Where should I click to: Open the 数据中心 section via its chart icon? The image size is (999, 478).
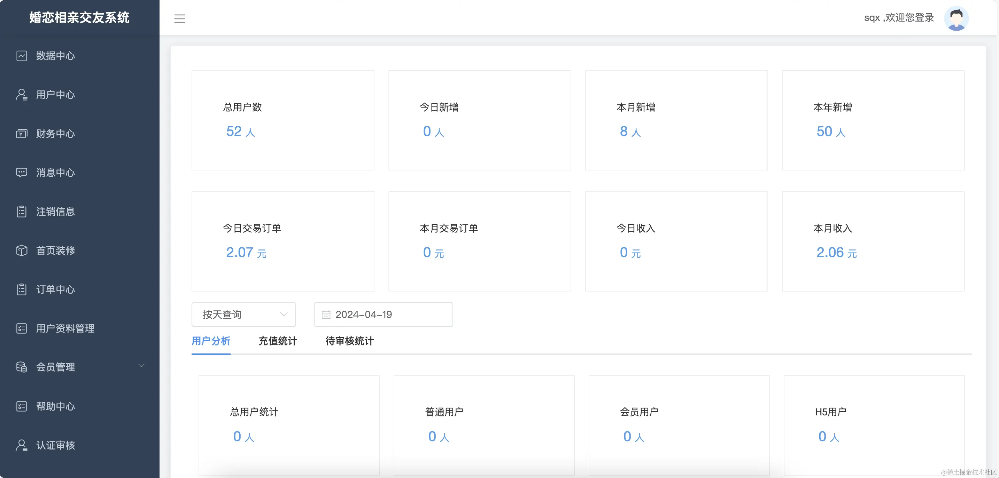tap(21, 56)
